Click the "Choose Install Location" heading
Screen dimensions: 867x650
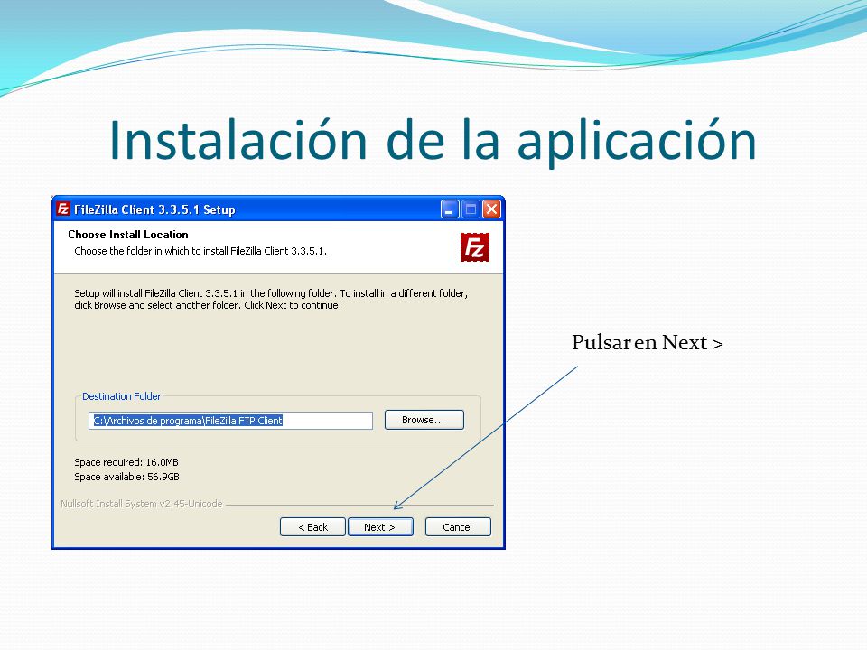pyautogui.click(x=127, y=235)
